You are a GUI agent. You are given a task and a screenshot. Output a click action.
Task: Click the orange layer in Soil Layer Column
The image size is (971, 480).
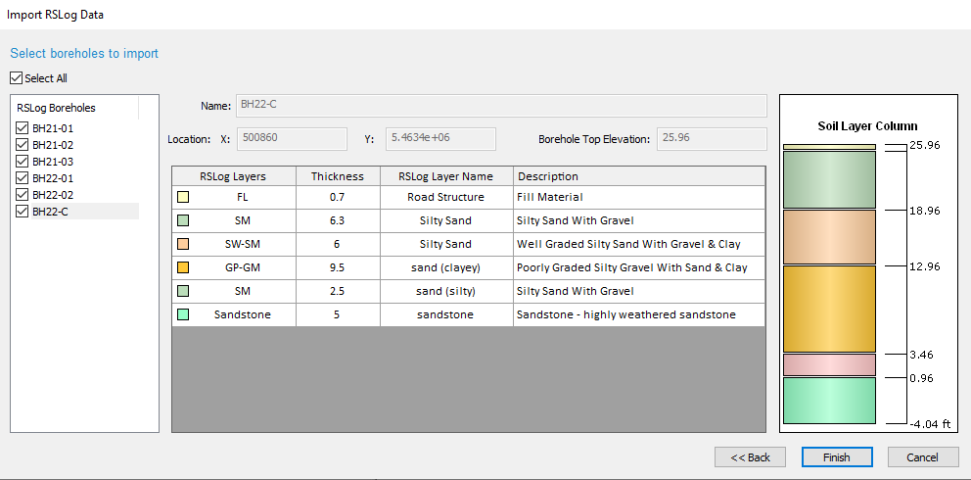[829, 309]
